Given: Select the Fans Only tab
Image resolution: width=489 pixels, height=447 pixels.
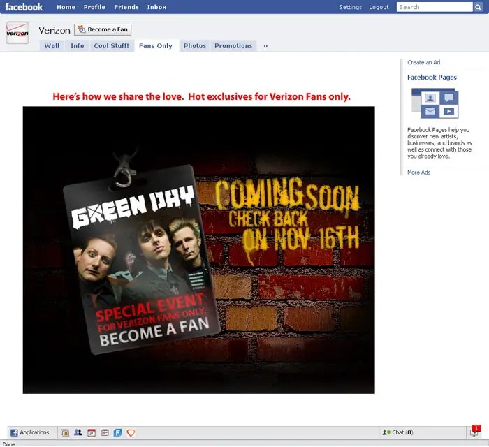Looking at the screenshot, I should pyautogui.click(x=156, y=46).
